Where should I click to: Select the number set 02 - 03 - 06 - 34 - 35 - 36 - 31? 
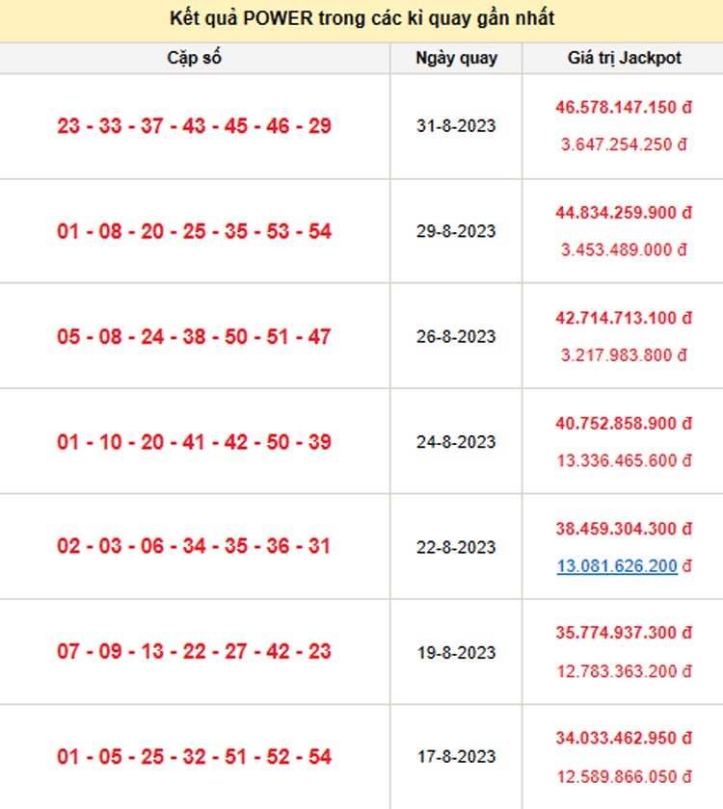pos(194,546)
